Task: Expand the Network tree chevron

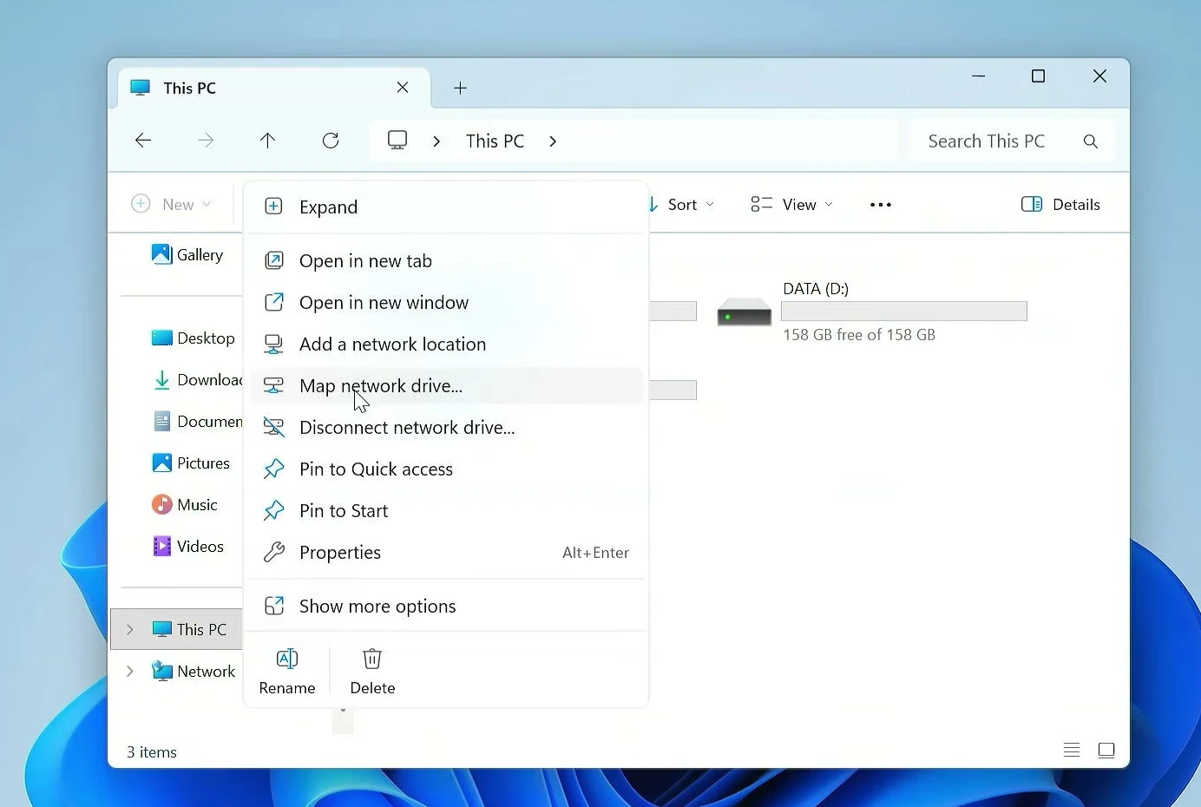Action: coord(130,672)
